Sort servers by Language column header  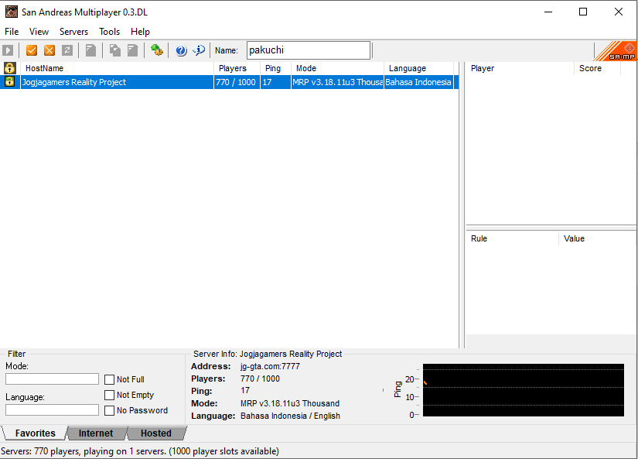418,68
